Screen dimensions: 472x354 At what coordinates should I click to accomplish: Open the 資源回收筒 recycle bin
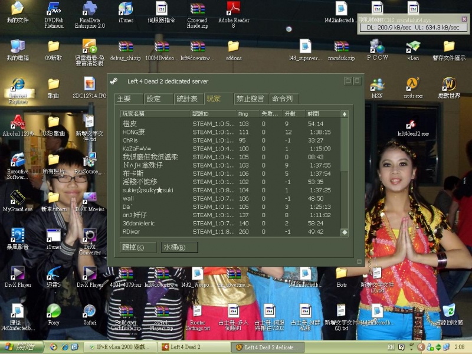pos(449,311)
